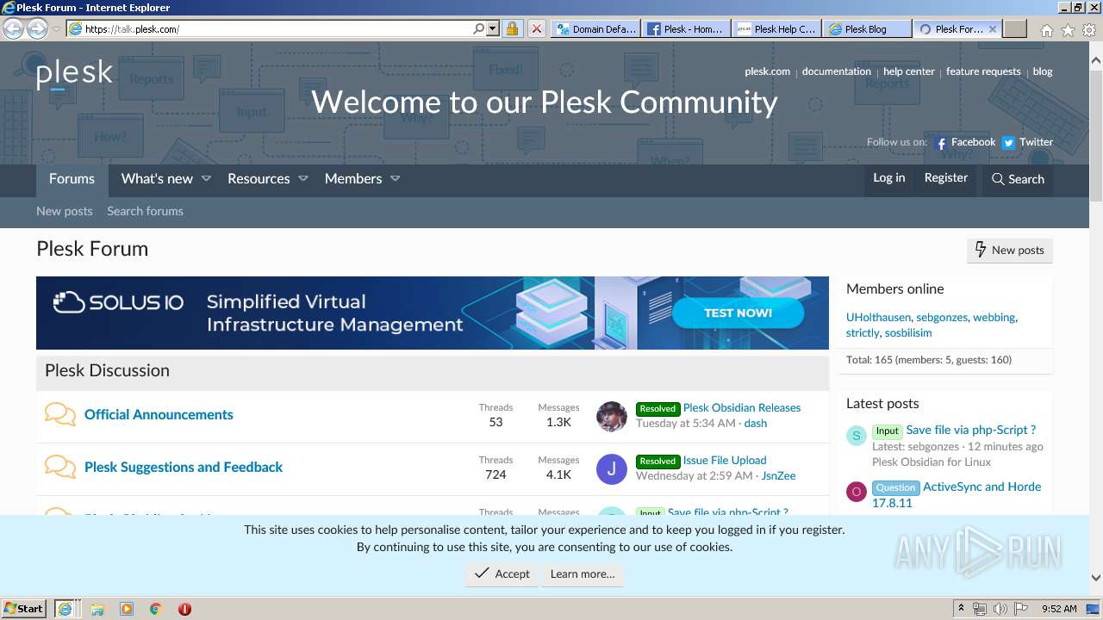Click the volume speaker tray icon
Image resolution: width=1103 pixels, height=620 pixels.
tap(1000, 609)
